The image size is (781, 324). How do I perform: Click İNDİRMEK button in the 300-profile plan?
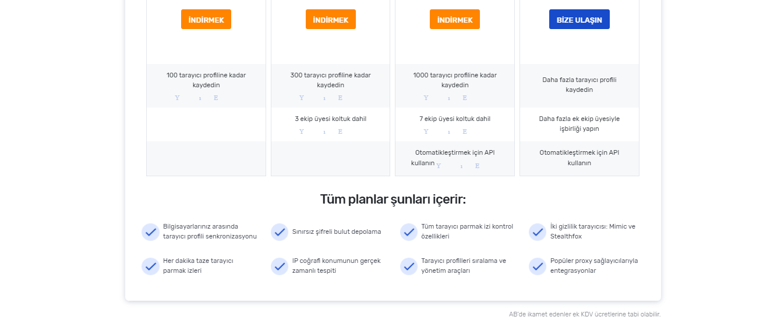(330, 19)
